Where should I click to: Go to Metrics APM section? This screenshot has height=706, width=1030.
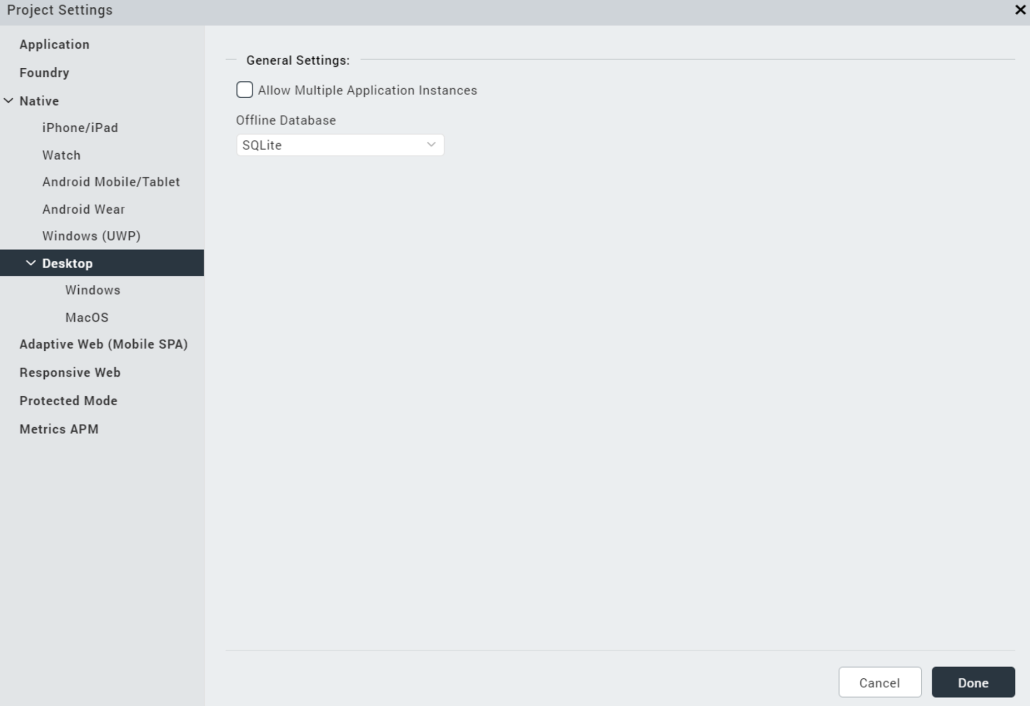tap(59, 429)
